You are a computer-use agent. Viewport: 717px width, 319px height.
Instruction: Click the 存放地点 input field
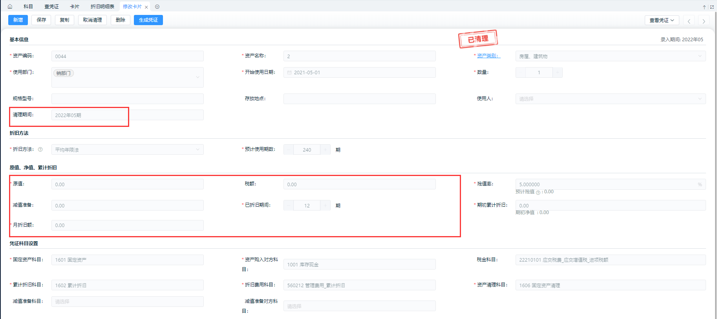pyautogui.click(x=360, y=99)
